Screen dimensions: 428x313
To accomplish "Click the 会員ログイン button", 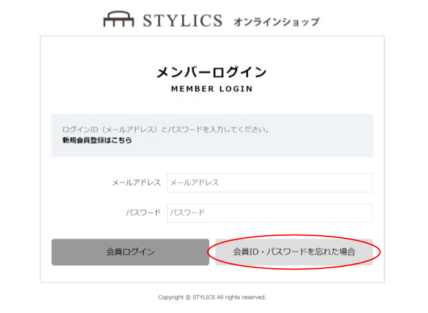I will (x=130, y=252).
